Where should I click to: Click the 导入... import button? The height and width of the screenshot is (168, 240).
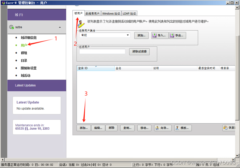tap(160, 36)
